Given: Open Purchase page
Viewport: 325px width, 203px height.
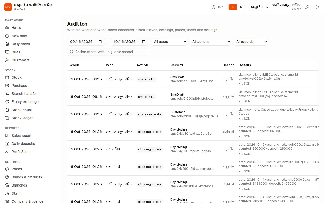Looking at the screenshot, I should tap(30, 86).
